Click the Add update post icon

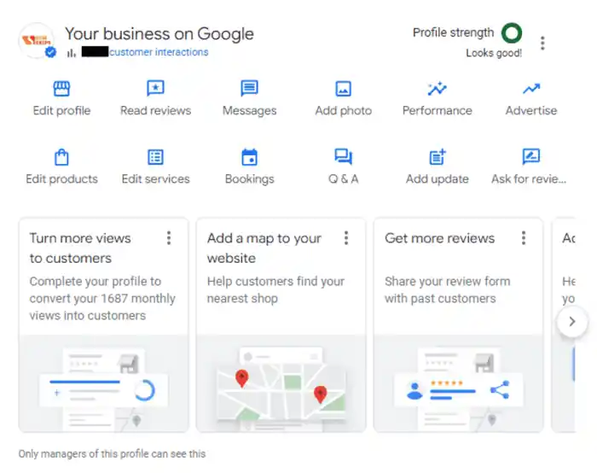point(437,156)
